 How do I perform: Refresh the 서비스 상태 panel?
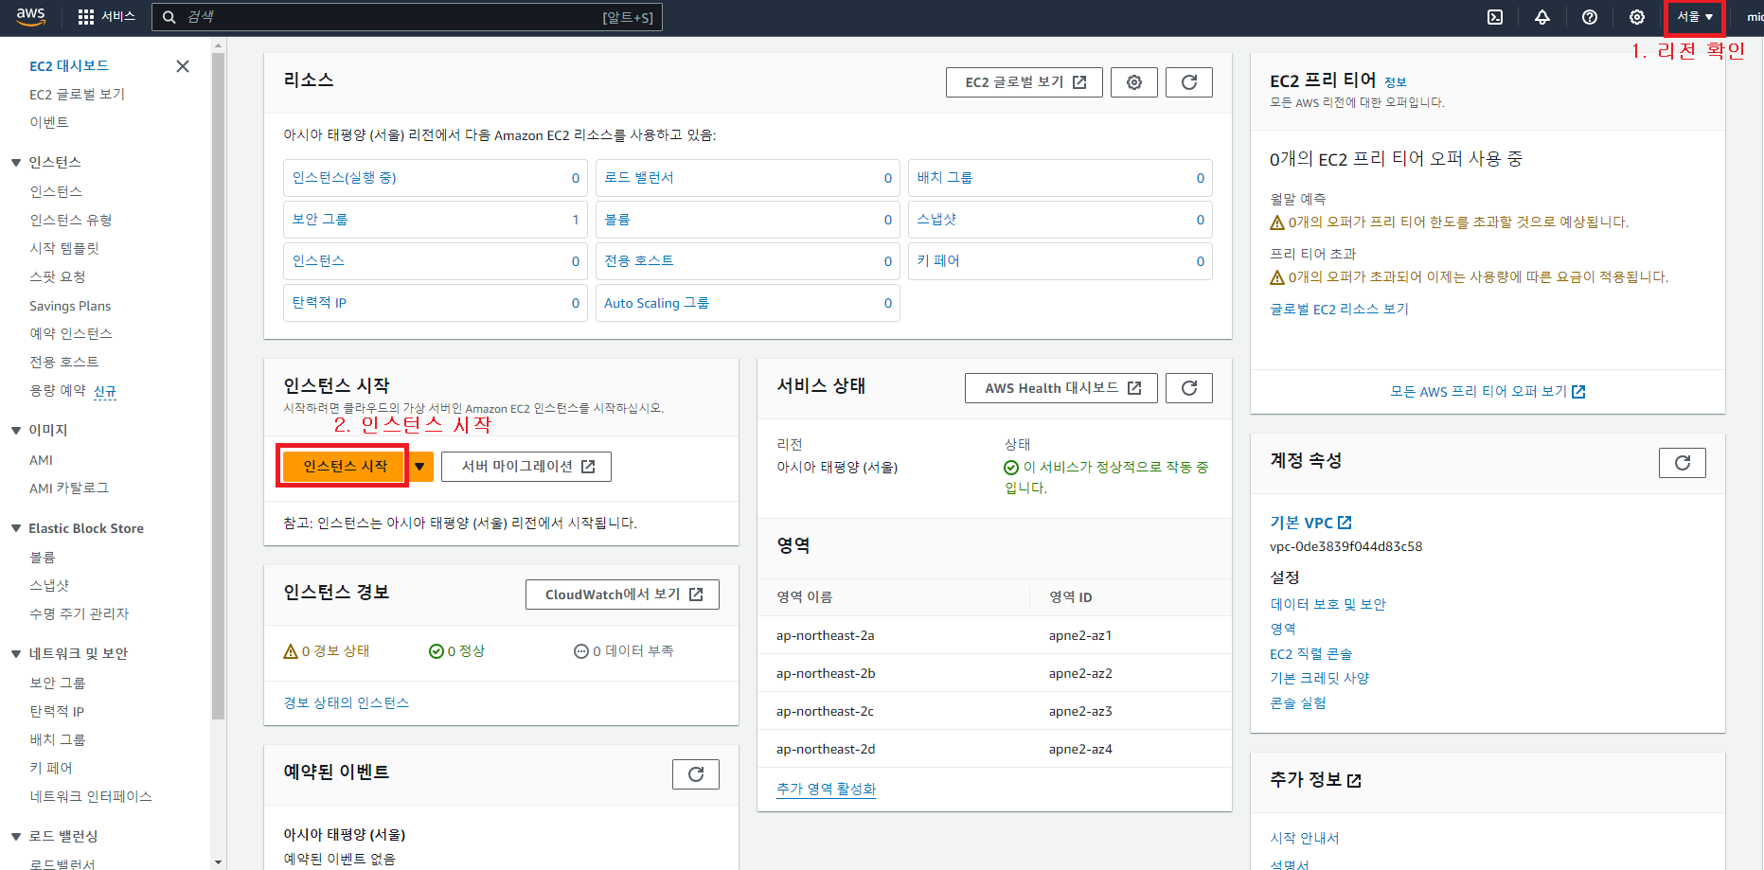(1189, 388)
